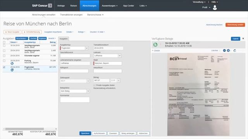Click the Geschäftszweck input field
The height and width of the screenshot is (139, 248).
pyautogui.click(x=75, y=56)
